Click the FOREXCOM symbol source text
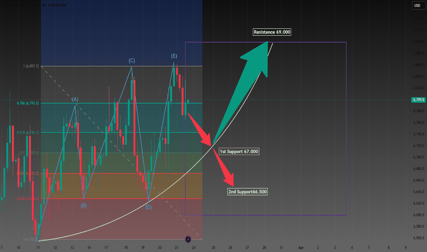The image size is (427, 252). click(x=57, y=5)
